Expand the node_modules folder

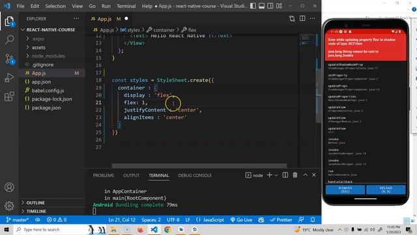(x=48, y=56)
